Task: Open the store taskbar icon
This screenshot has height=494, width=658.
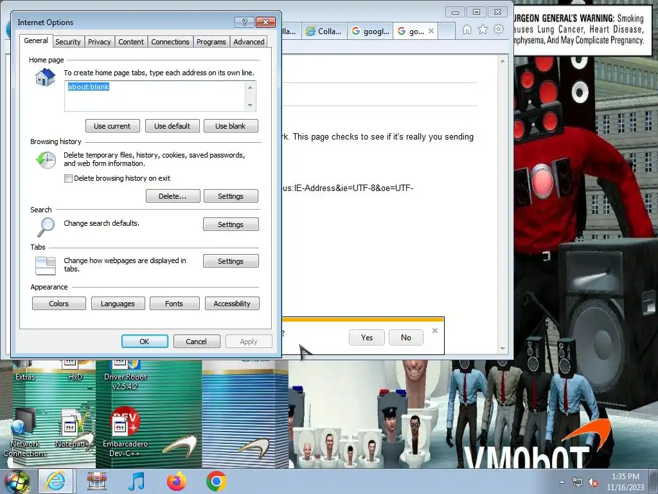Action: point(97,481)
